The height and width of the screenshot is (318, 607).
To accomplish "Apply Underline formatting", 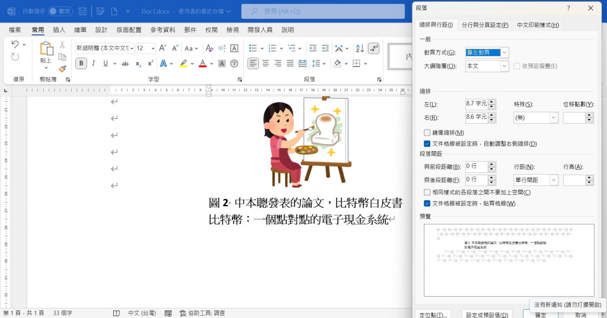I will (x=106, y=63).
